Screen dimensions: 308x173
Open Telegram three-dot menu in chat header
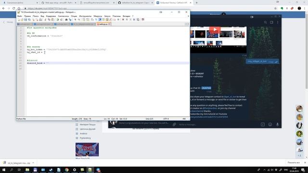click(x=278, y=23)
